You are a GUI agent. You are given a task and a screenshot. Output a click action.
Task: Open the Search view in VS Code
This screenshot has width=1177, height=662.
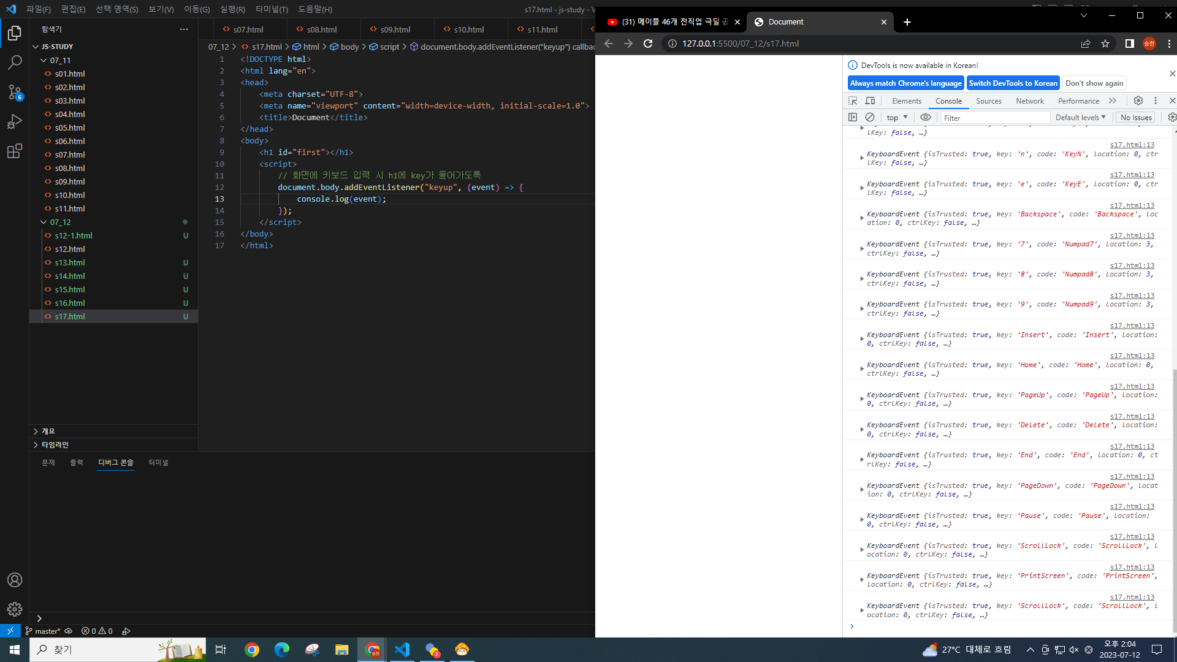click(x=15, y=63)
